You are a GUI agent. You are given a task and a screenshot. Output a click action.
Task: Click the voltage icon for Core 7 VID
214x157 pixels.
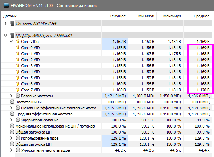tap(17, 90)
